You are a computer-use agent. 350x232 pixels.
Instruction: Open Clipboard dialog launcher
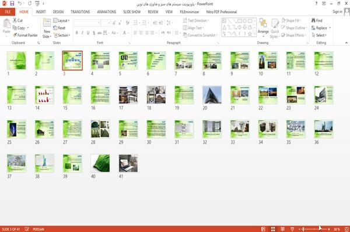pos(38,43)
